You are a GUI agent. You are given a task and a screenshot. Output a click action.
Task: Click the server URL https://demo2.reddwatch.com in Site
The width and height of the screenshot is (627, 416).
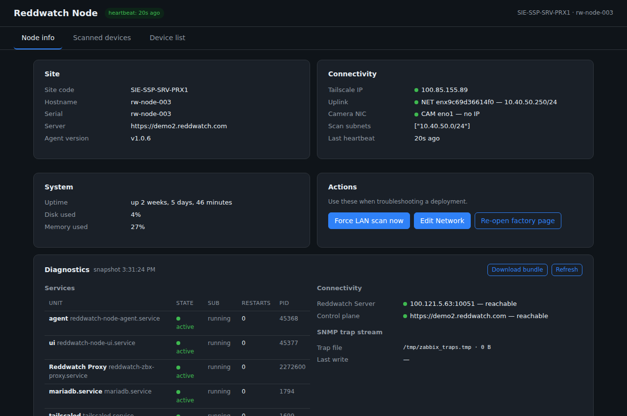[x=179, y=126]
